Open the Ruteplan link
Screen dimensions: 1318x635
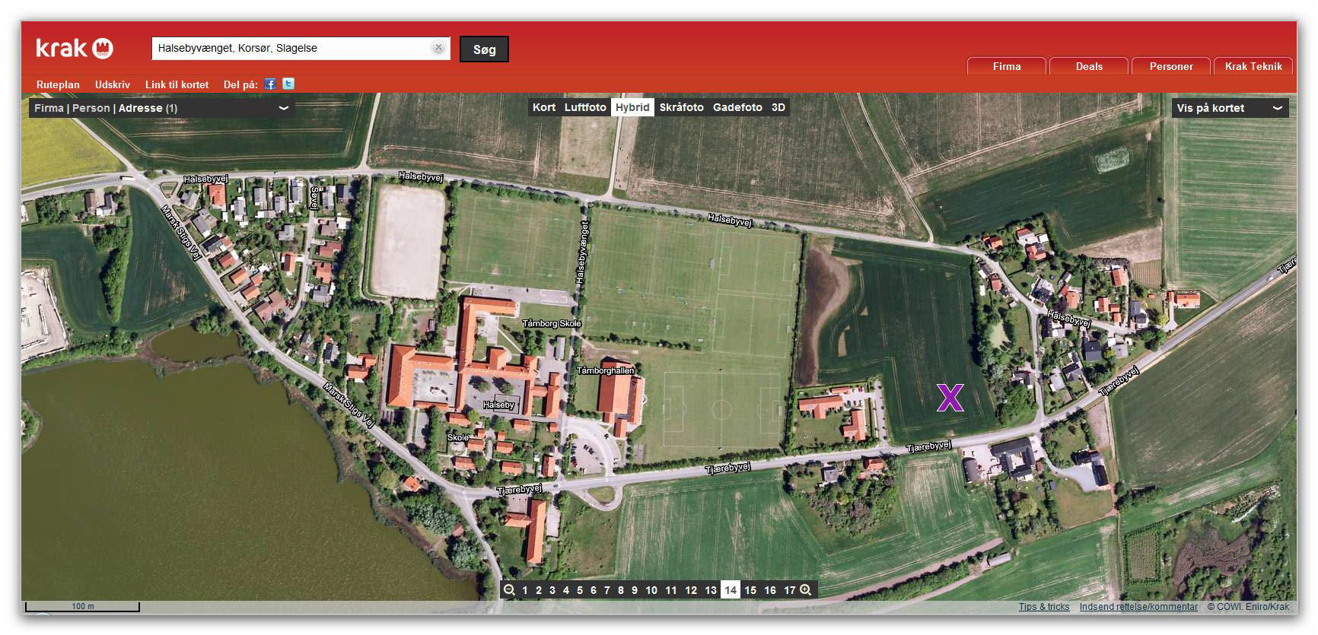pos(58,84)
